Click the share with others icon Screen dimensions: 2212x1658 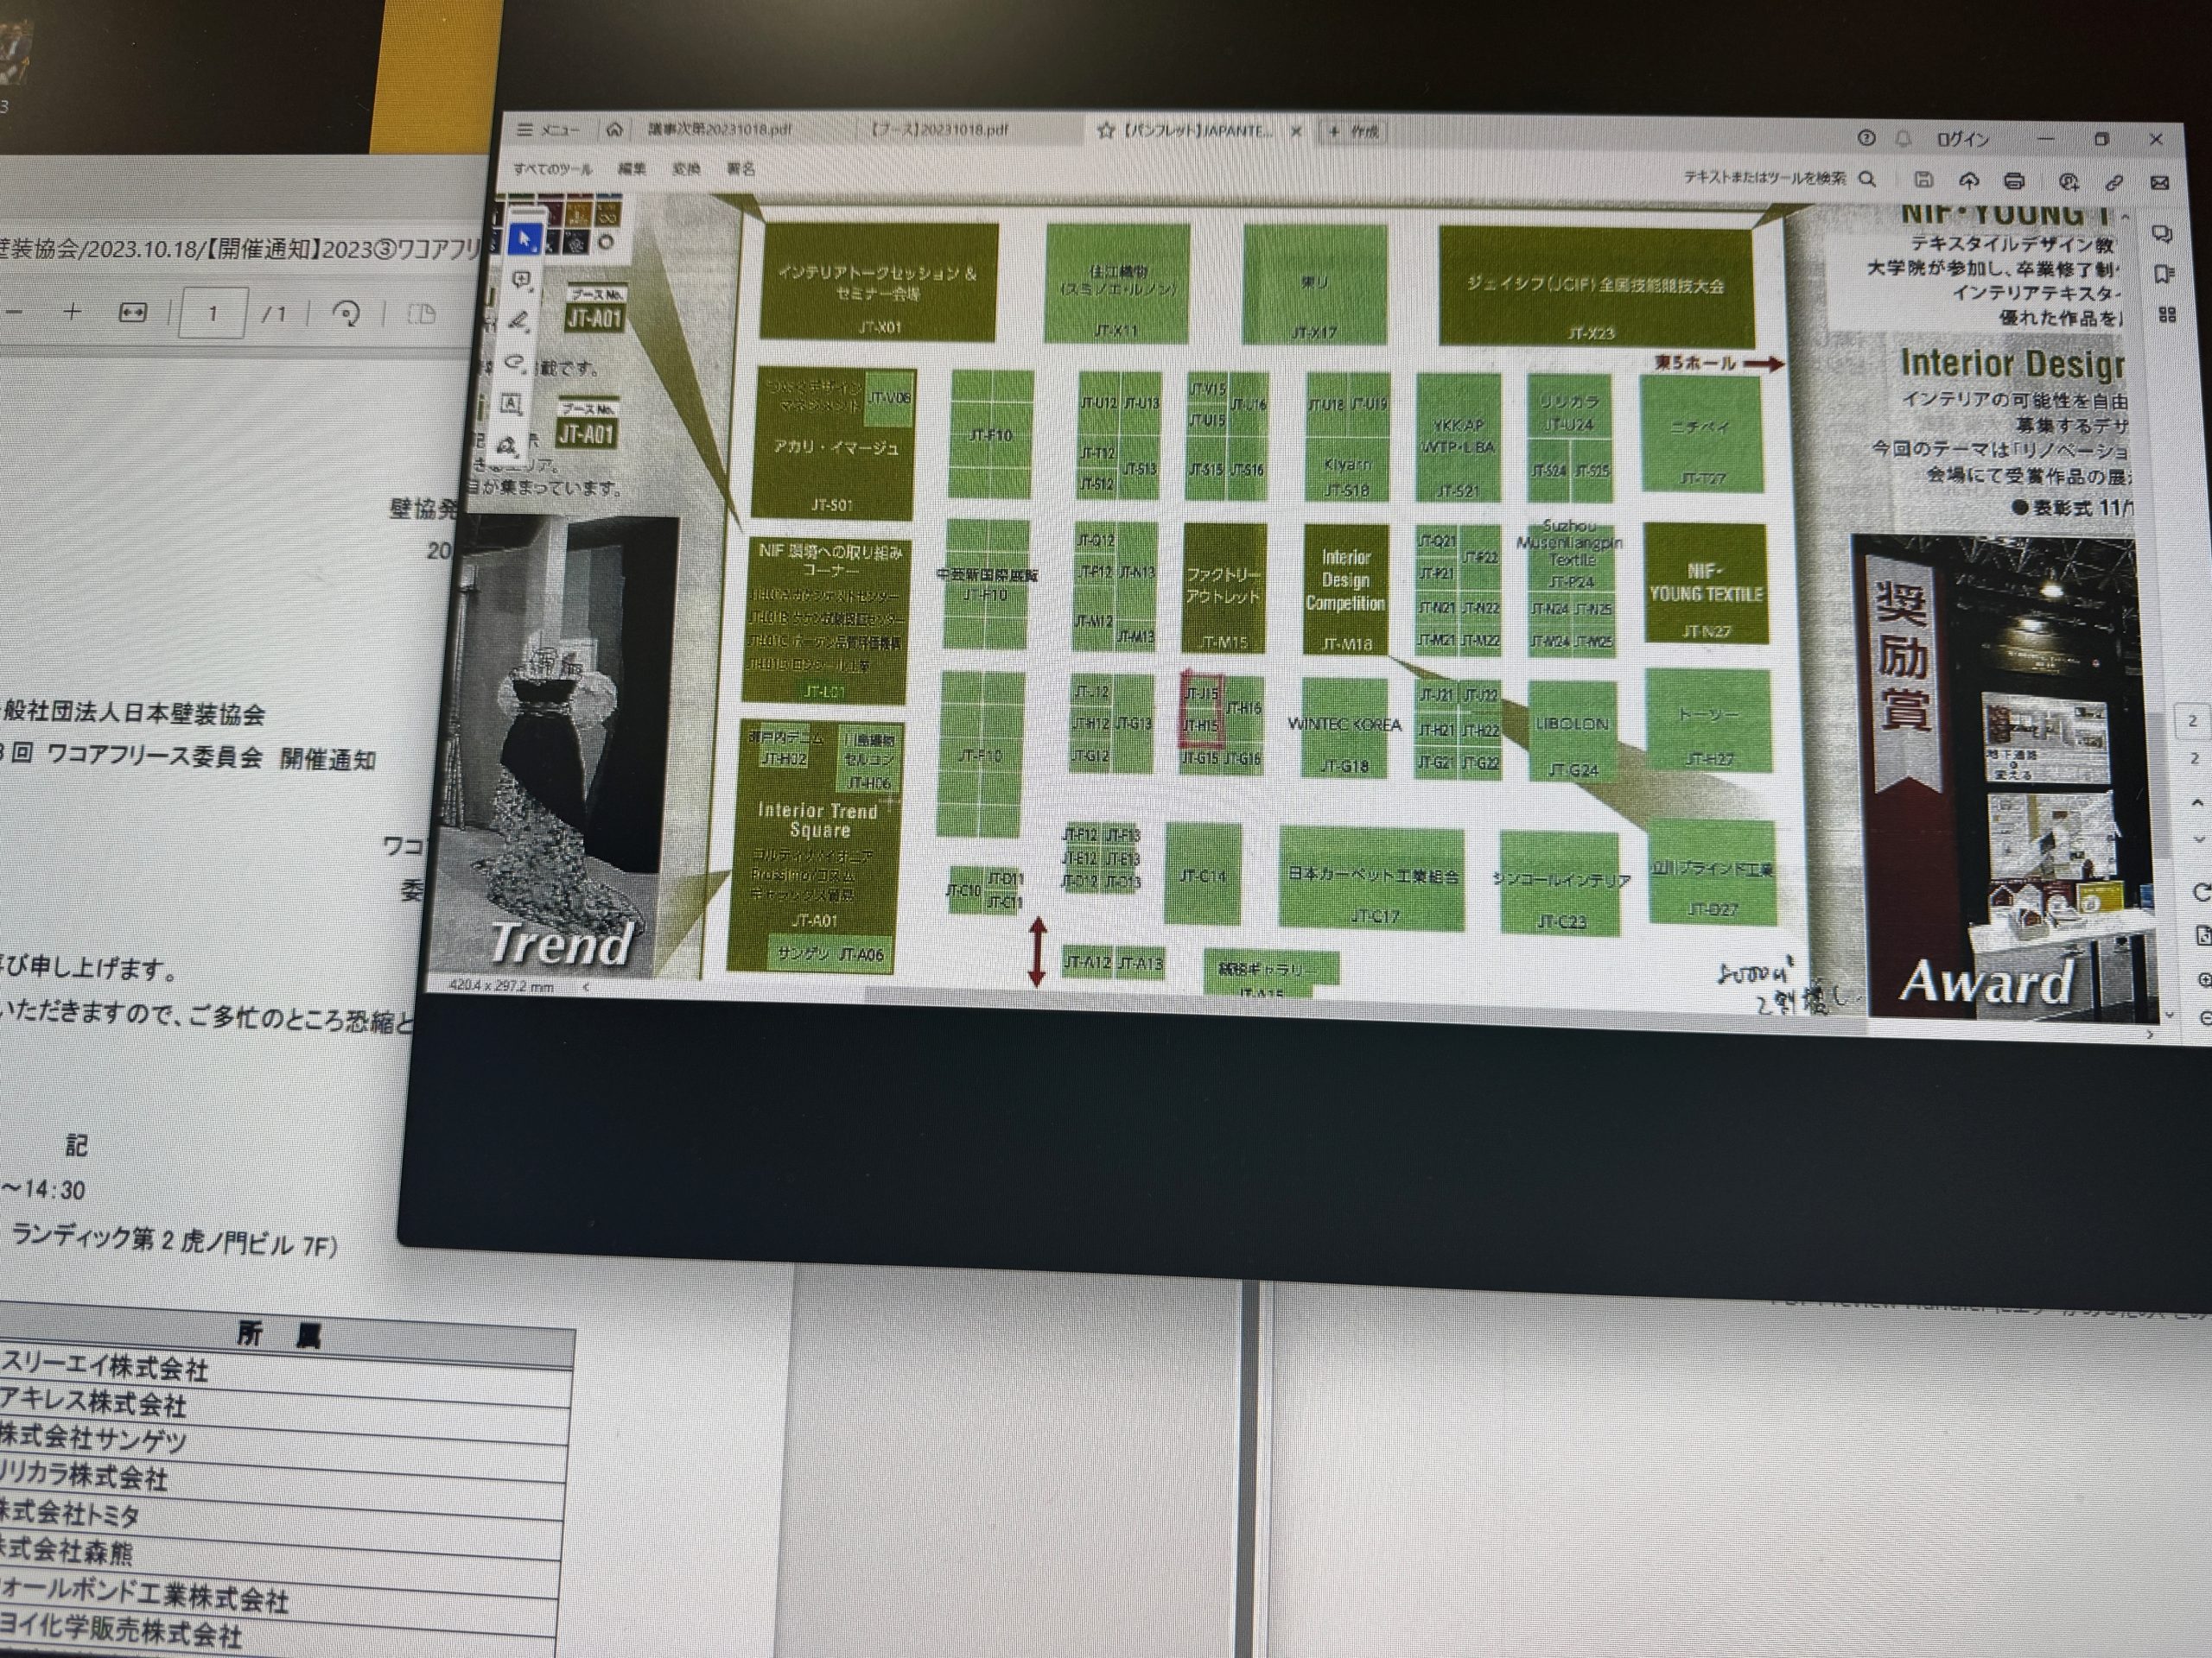(x=2069, y=182)
